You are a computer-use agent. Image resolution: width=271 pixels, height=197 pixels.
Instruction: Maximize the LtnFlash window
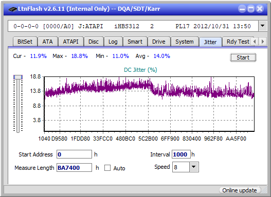(251, 9)
